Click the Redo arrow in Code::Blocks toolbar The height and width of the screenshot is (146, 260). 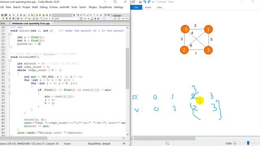pos(13,15)
